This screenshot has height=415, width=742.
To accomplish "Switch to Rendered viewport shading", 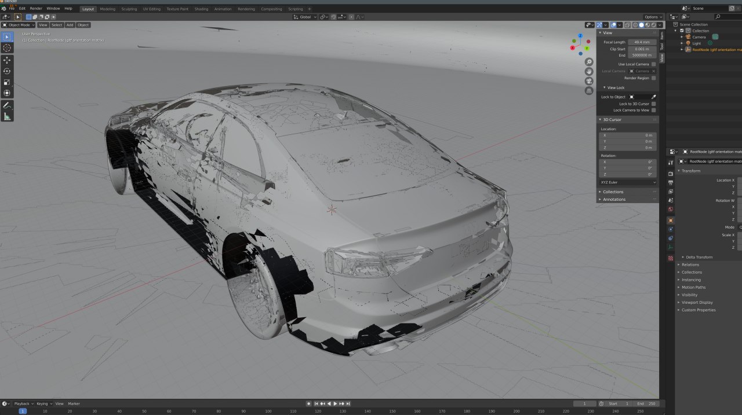I will click(x=654, y=25).
